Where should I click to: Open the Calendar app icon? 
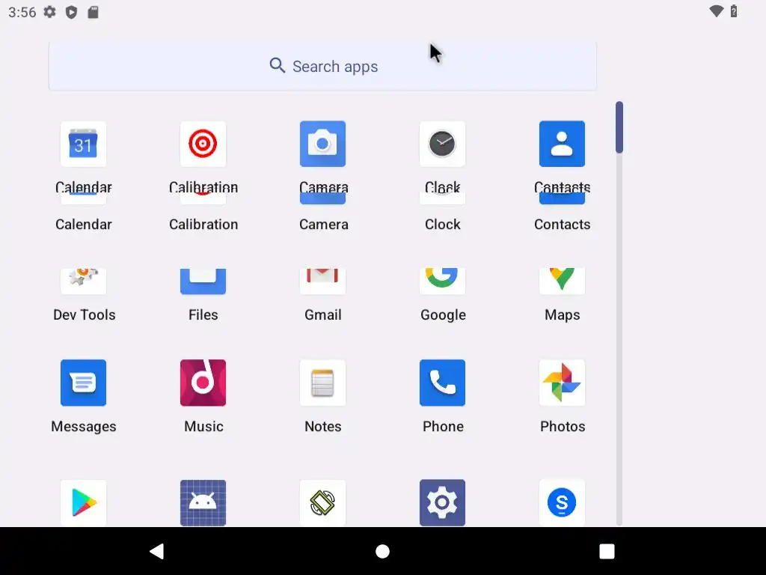83,144
